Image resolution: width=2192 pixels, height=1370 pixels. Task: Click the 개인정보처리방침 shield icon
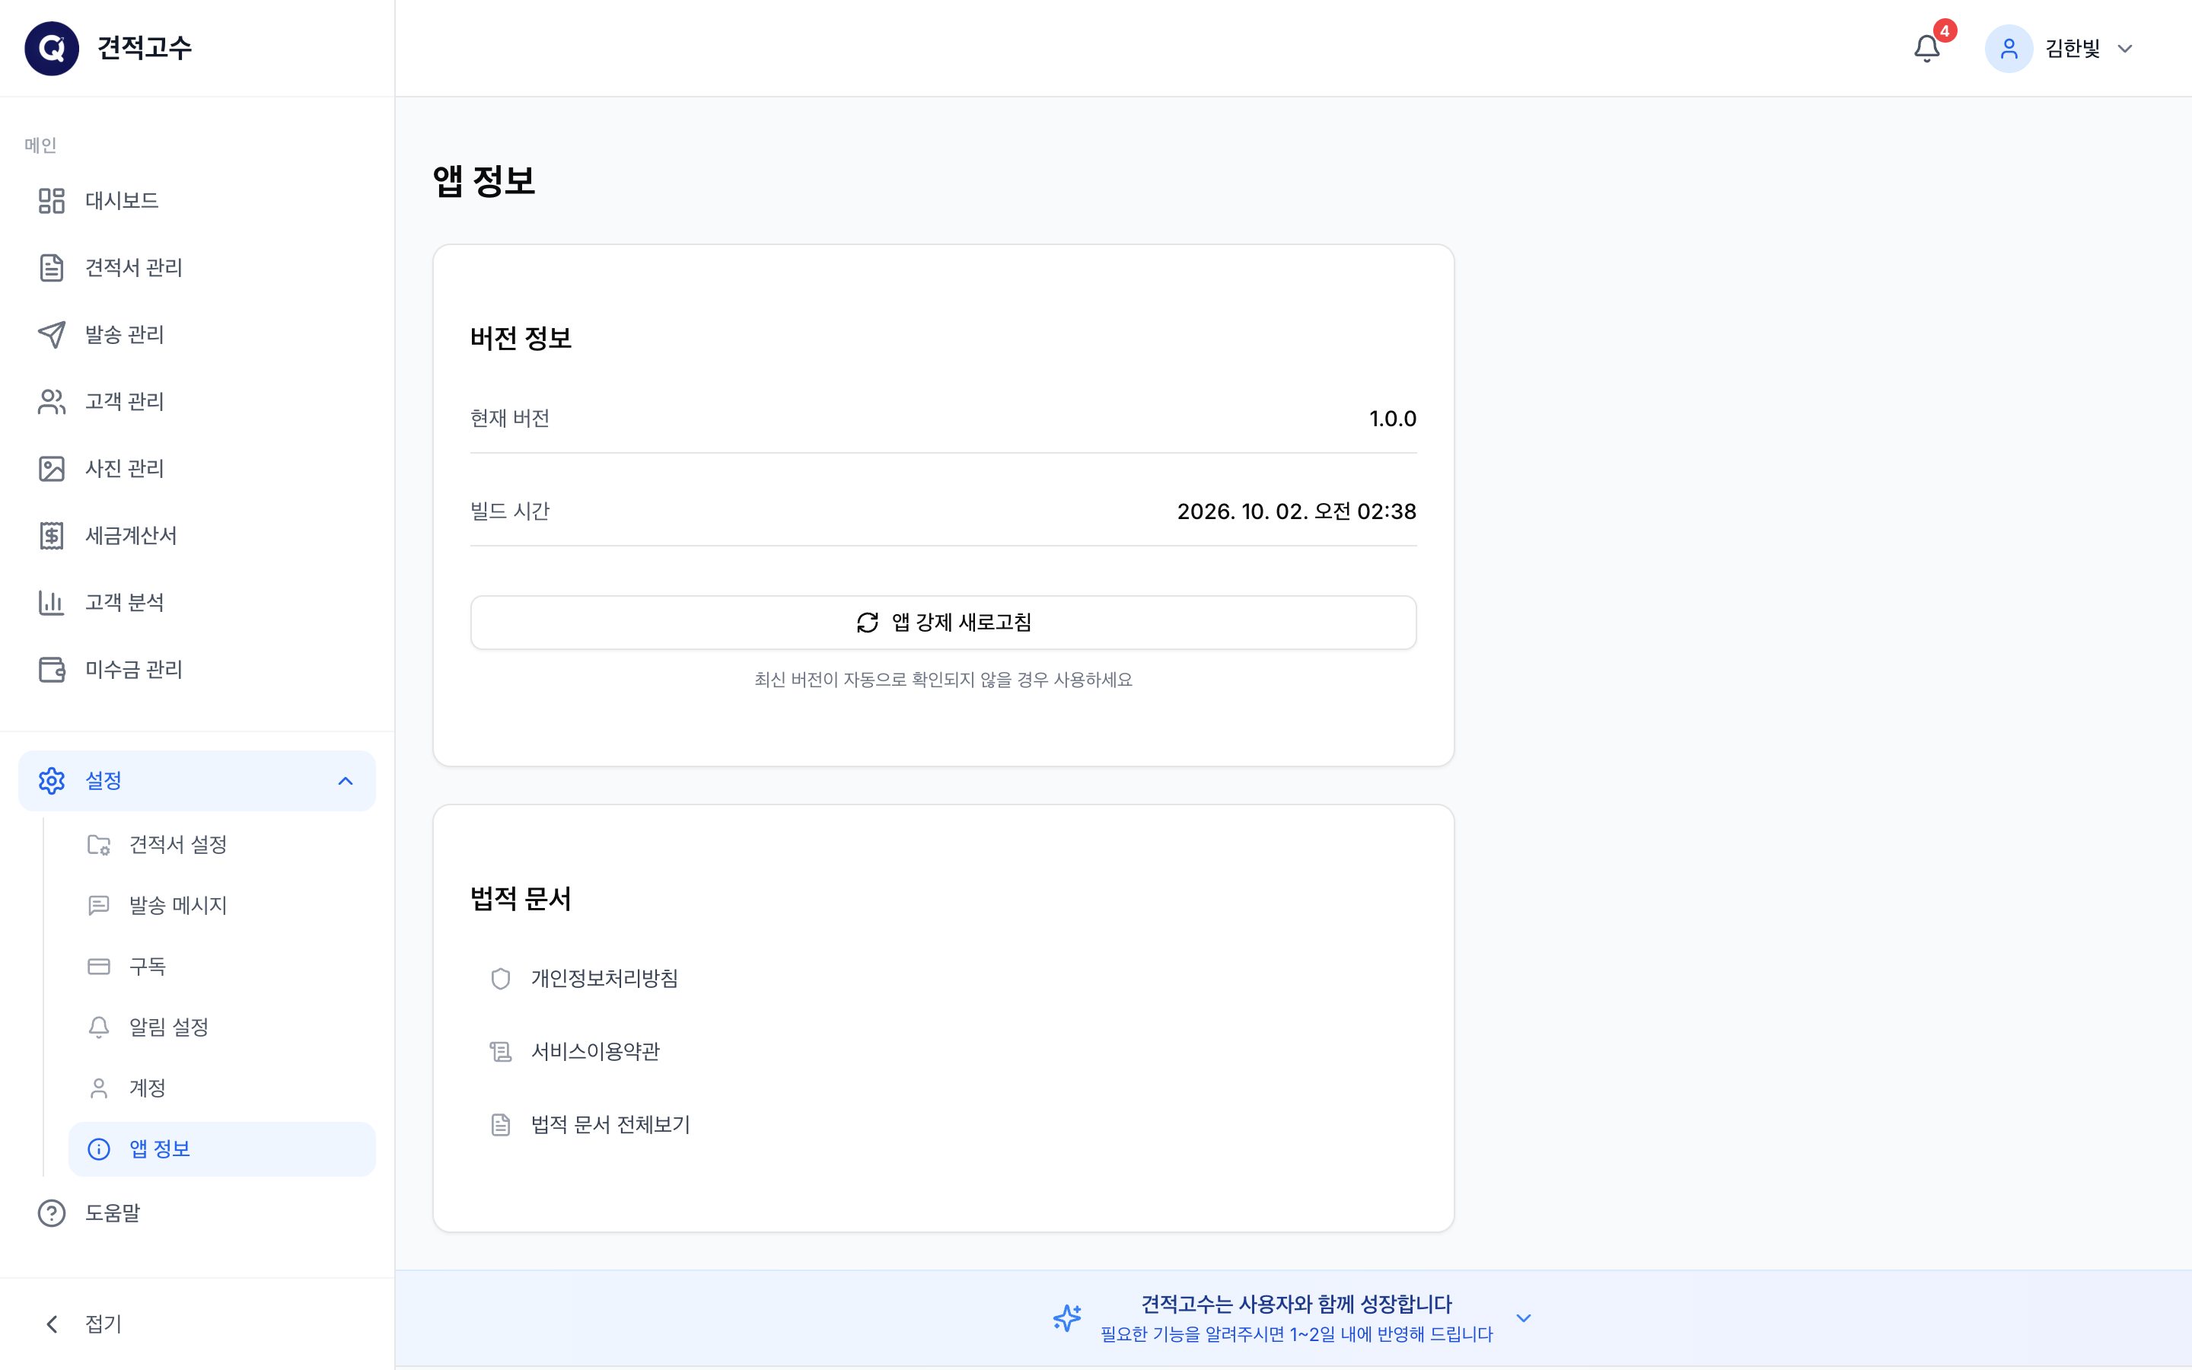click(x=500, y=979)
